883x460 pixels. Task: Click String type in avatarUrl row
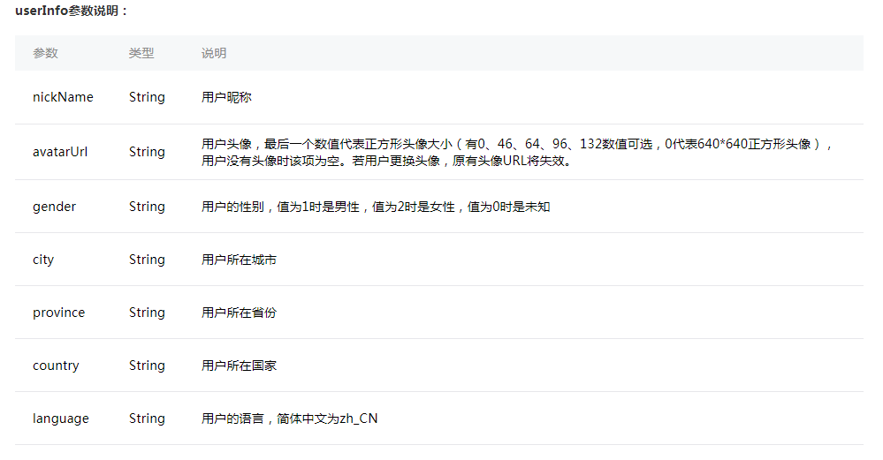tap(147, 152)
